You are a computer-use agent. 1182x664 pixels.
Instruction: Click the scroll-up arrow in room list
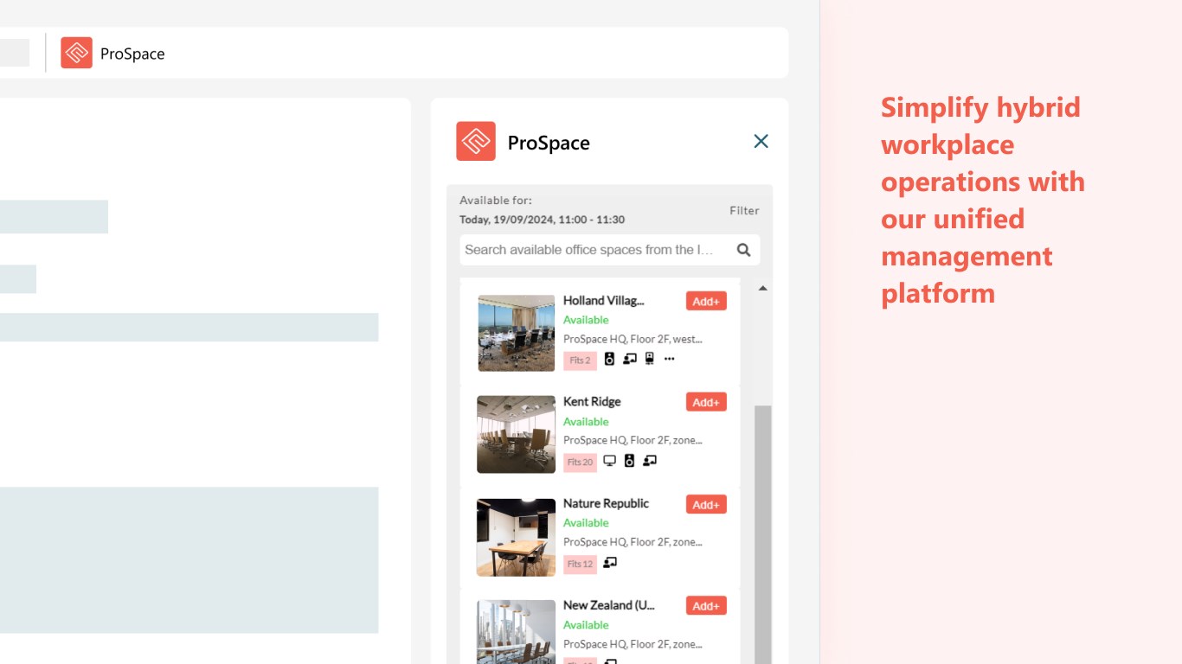tap(762, 288)
